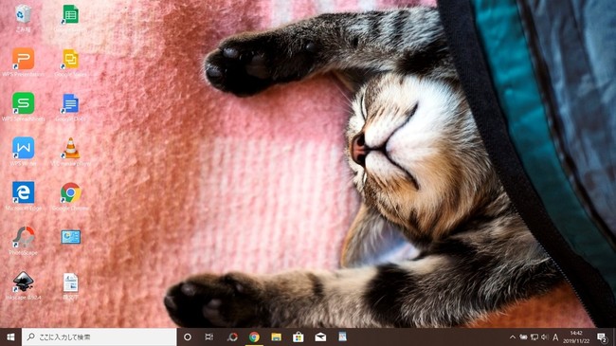Show hidden system tray icons
The width and height of the screenshot is (616, 346).
[x=513, y=337]
